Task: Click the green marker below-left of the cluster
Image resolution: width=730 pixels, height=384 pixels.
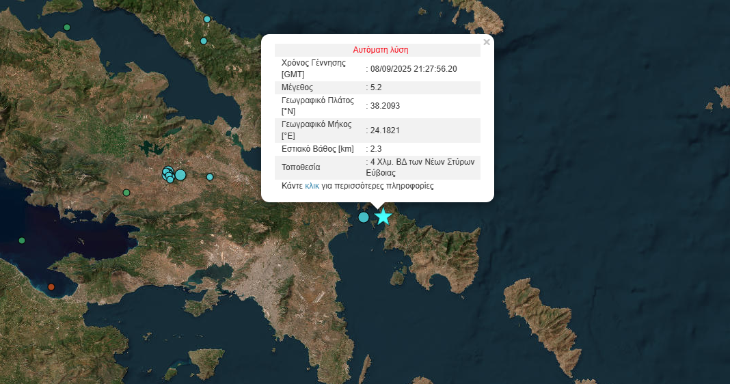Action: click(x=126, y=193)
